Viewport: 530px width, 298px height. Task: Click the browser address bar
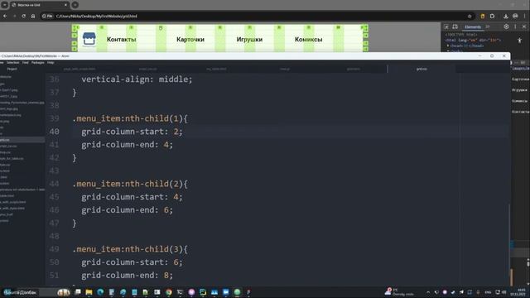[x=257, y=16]
